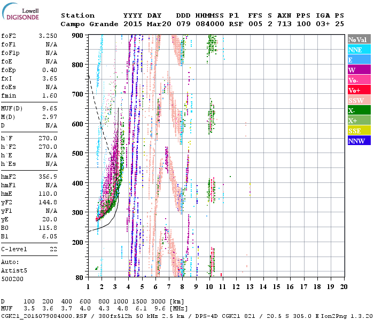Click the IGA value 03+
374x320 pixels.
point(323,24)
